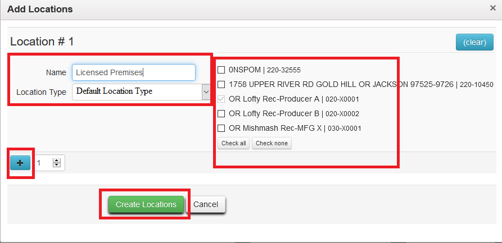Click the plus icon to add location
502x243 pixels.
pos(20,163)
